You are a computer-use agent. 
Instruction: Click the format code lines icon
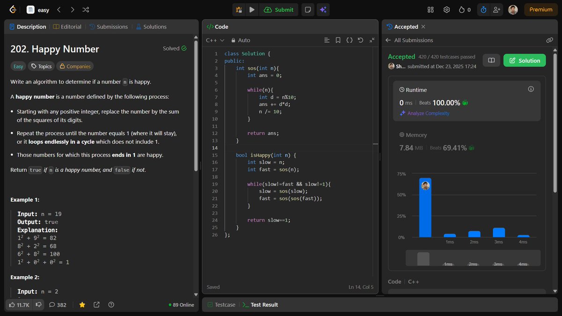pyautogui.click(x=327, y=40)
